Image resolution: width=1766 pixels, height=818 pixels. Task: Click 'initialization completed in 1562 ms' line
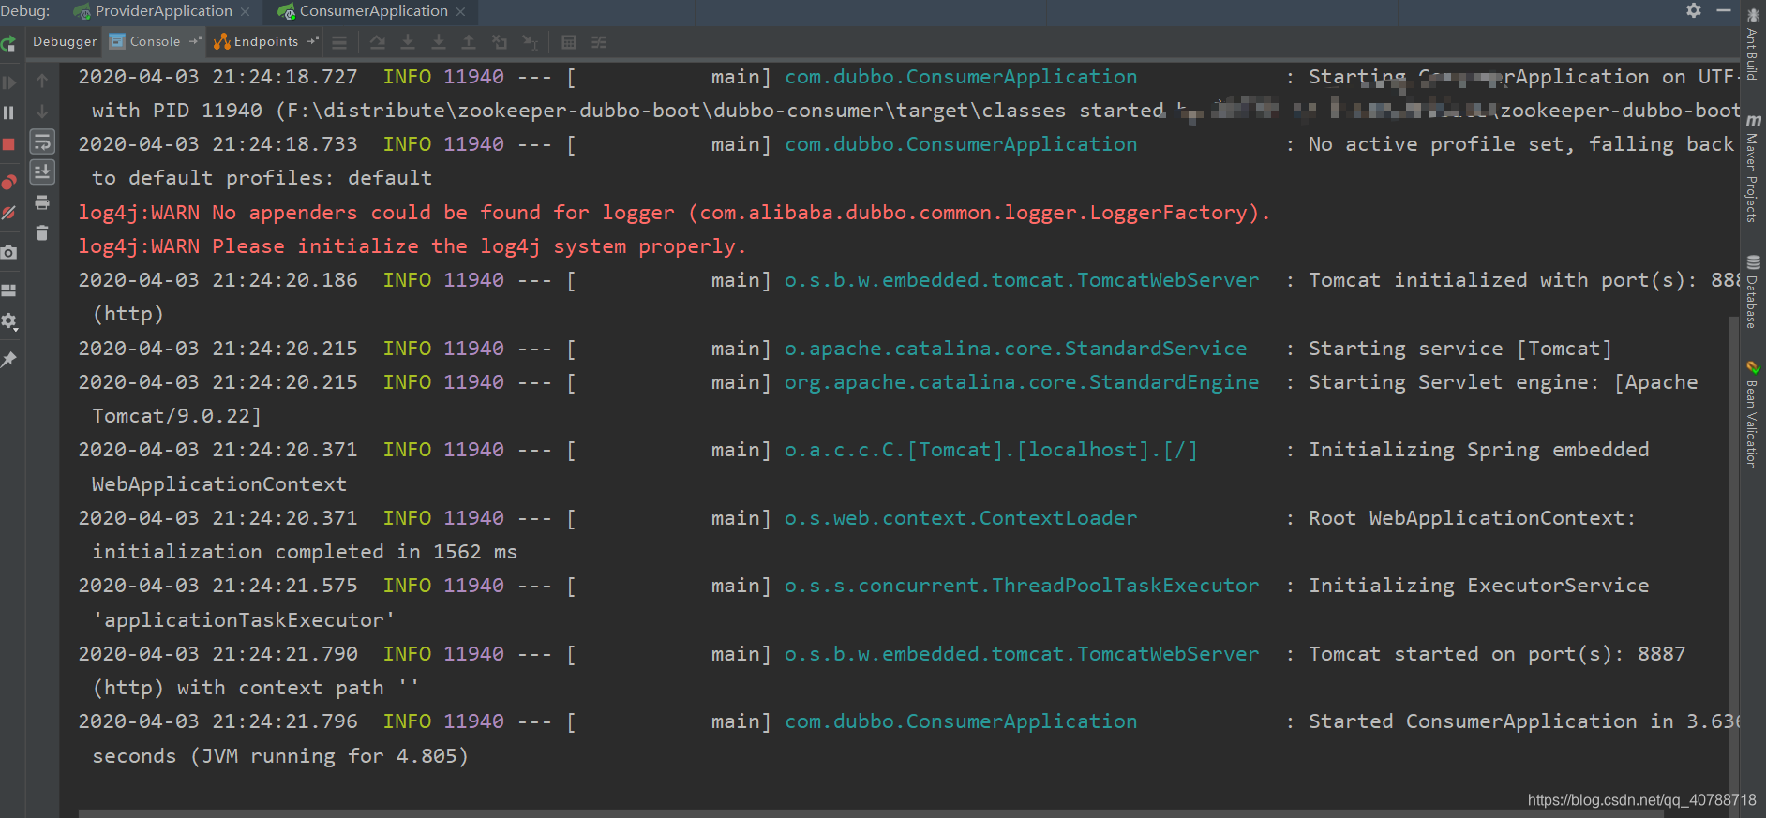(305, 552)
